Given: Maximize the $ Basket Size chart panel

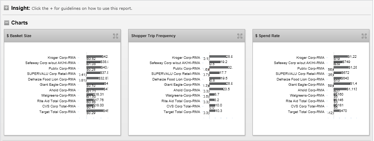Looking at the screenshot, I should click(x=116, y=36).
